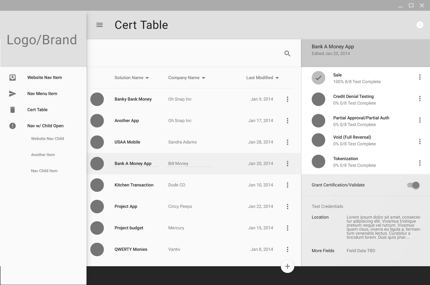
Task: Open the Kitchen Transaction row
Action: tap(194, 185)
